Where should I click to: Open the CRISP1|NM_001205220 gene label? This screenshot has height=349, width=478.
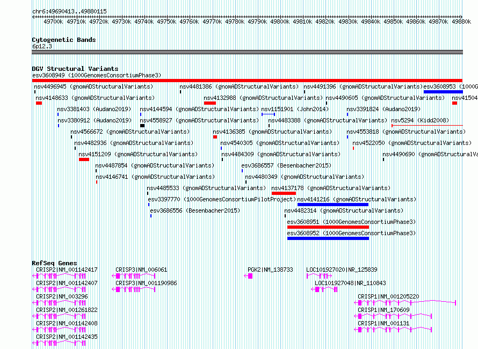(388, 296)
